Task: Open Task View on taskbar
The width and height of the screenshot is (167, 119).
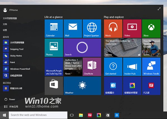Action: pyautogui.click(x=72, y=115)
